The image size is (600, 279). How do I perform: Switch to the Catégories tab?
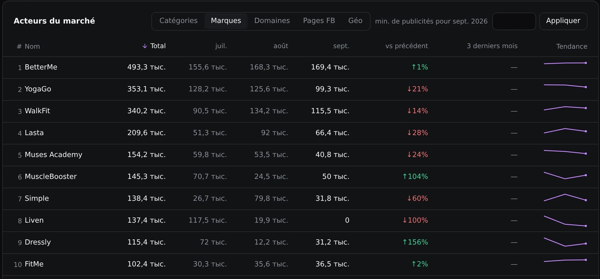[x=178, y=21]
